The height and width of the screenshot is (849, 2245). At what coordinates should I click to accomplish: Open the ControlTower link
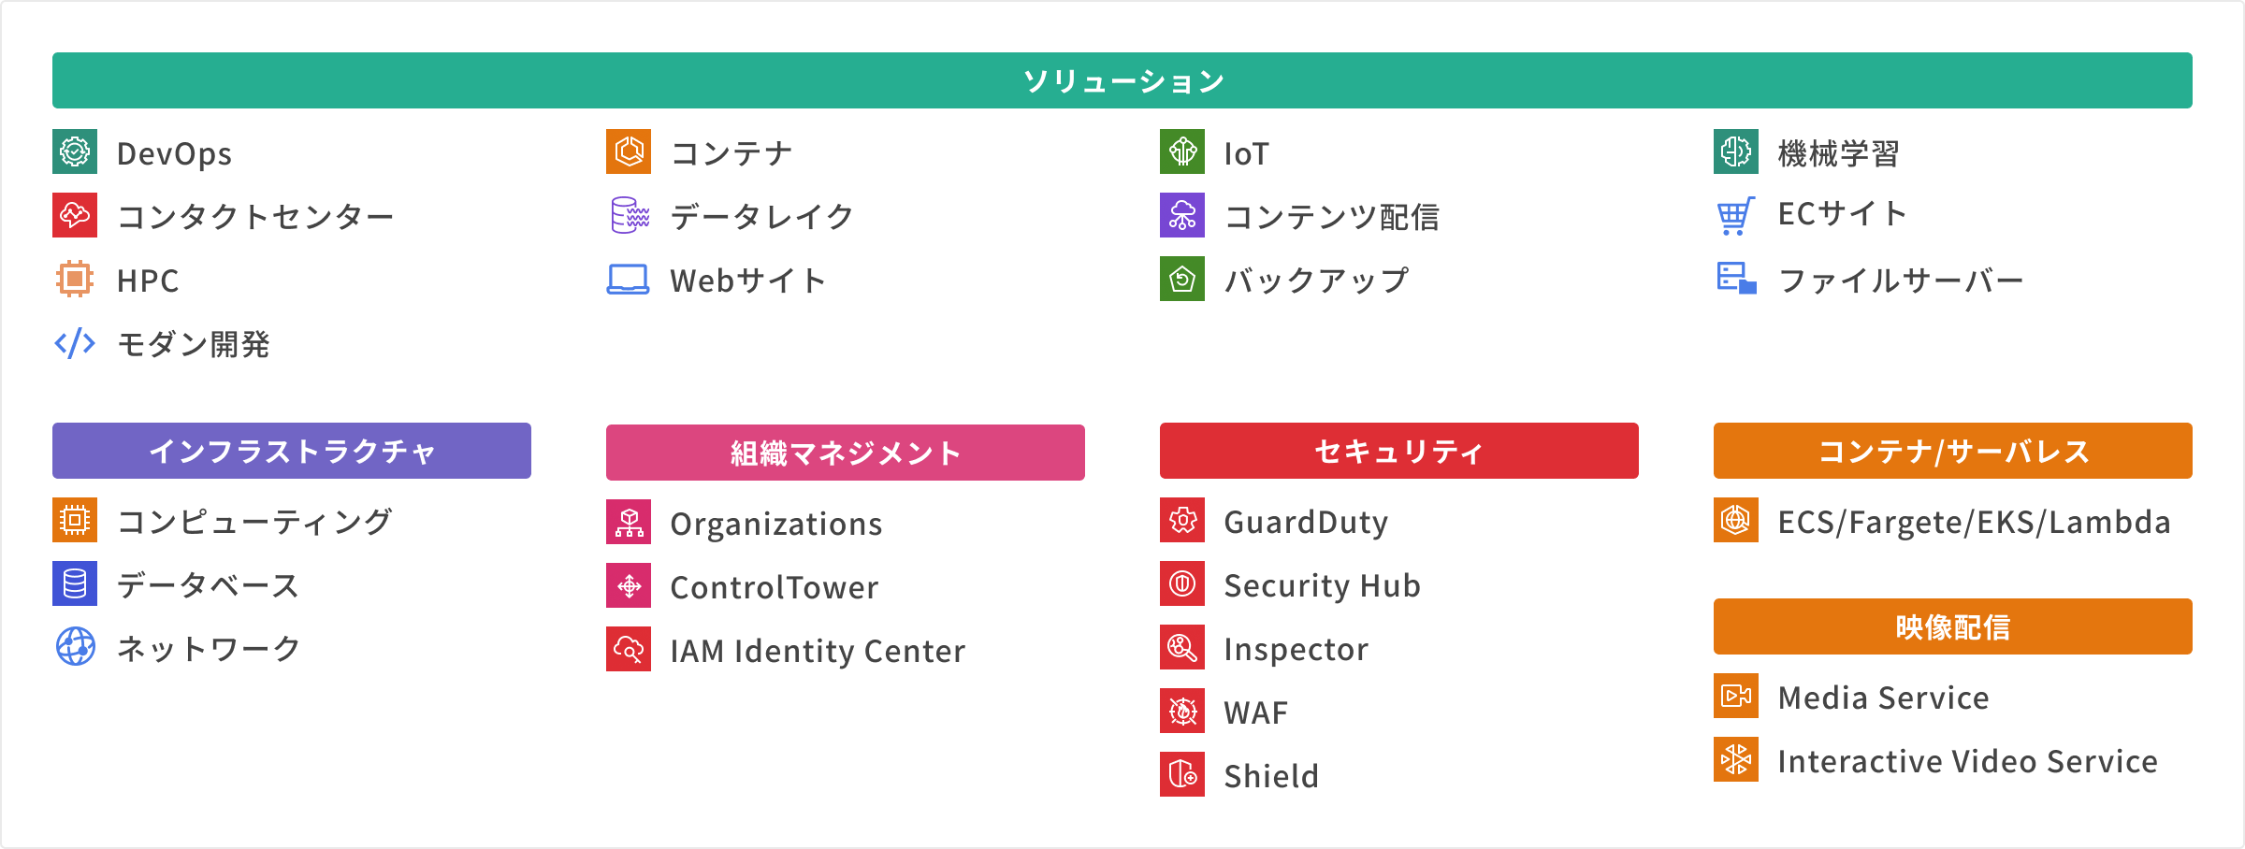pos(775,587)
